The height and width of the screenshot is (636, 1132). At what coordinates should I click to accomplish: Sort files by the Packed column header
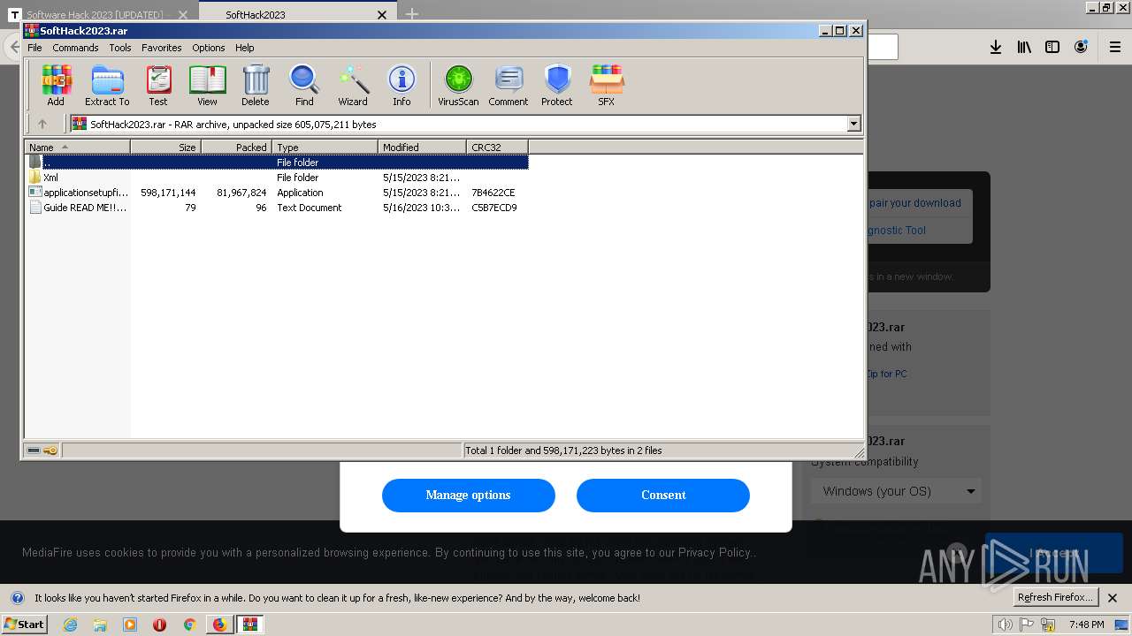[x=236, y=148]
